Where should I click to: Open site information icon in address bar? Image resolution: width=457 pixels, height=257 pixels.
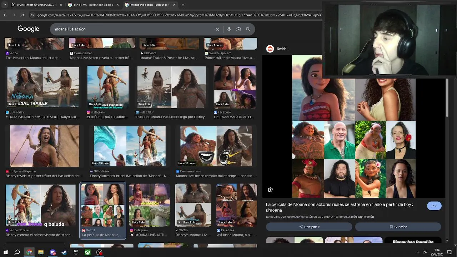(x=32, y=15)
